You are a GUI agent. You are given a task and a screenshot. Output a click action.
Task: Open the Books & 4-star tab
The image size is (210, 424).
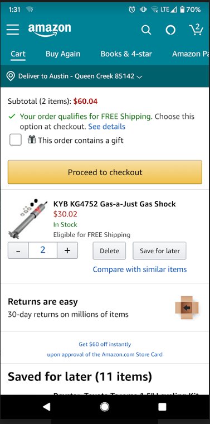tap(126, 54)
